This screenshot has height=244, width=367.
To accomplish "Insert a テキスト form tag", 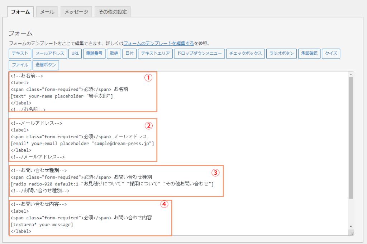I will [20, 54].
